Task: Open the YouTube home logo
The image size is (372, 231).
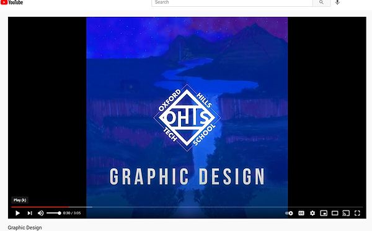Action: pos(12,2)
